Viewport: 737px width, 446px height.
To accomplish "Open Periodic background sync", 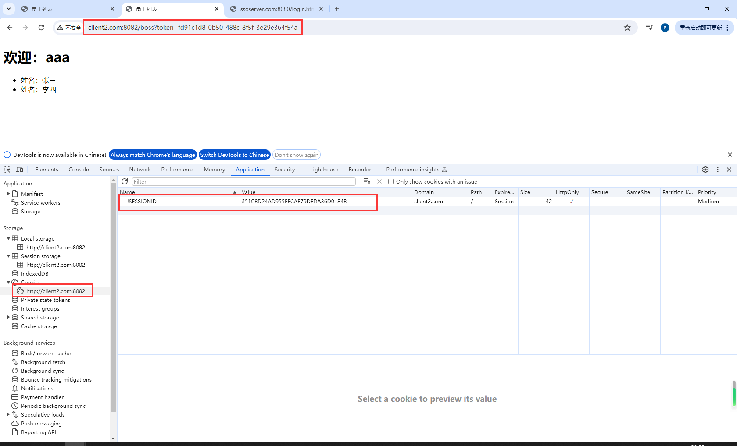I will [x=53, y=406].
